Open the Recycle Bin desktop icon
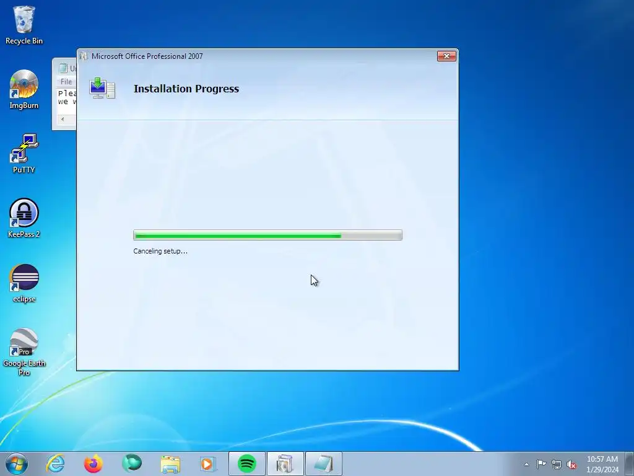Viewport: 634px width, 476px height. (24, 25)
